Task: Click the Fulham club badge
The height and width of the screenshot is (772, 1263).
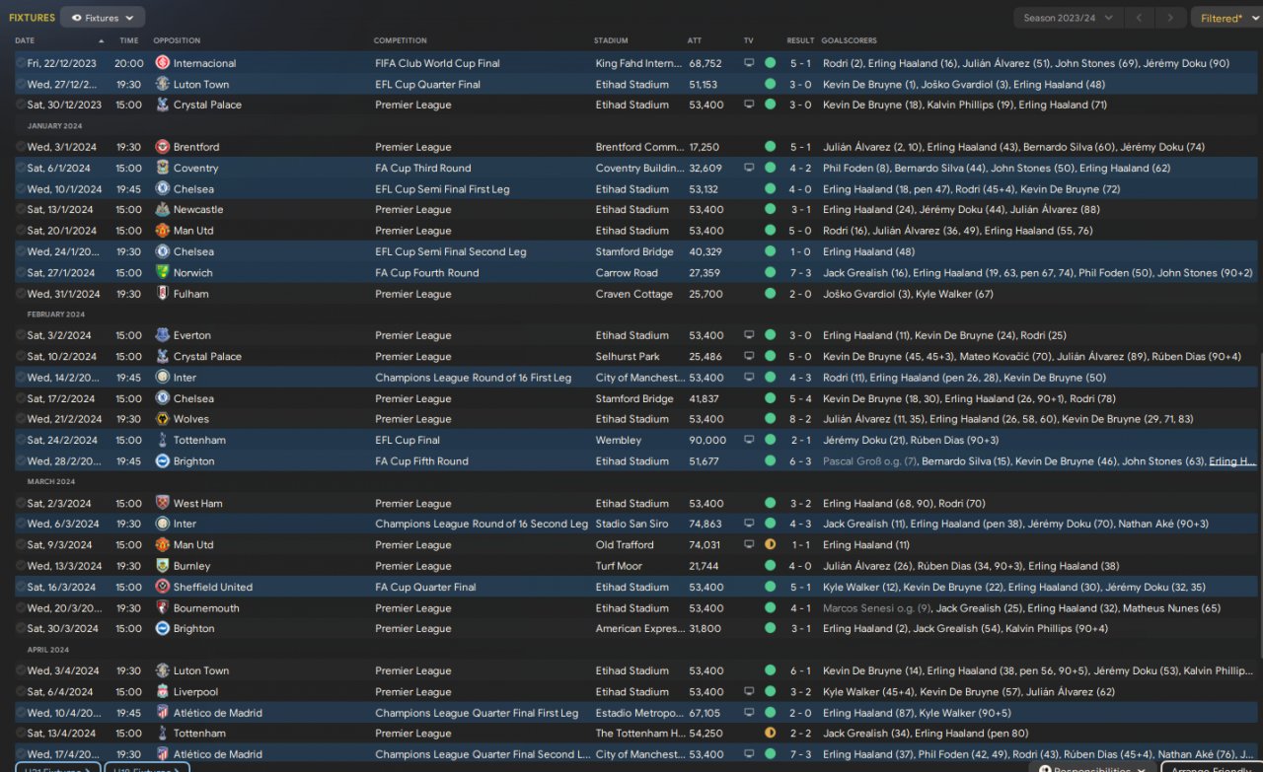Action: coord(163,294)
